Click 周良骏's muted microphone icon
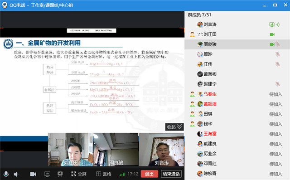Image resolution: width=290 pixels, height=180 pixels. coord(277,44)
